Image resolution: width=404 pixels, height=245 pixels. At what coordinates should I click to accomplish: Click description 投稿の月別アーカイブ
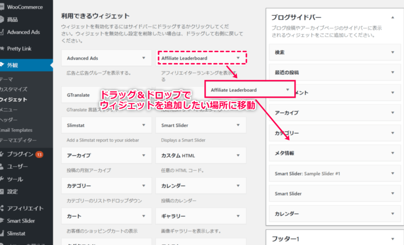click(x=89, y=170)
